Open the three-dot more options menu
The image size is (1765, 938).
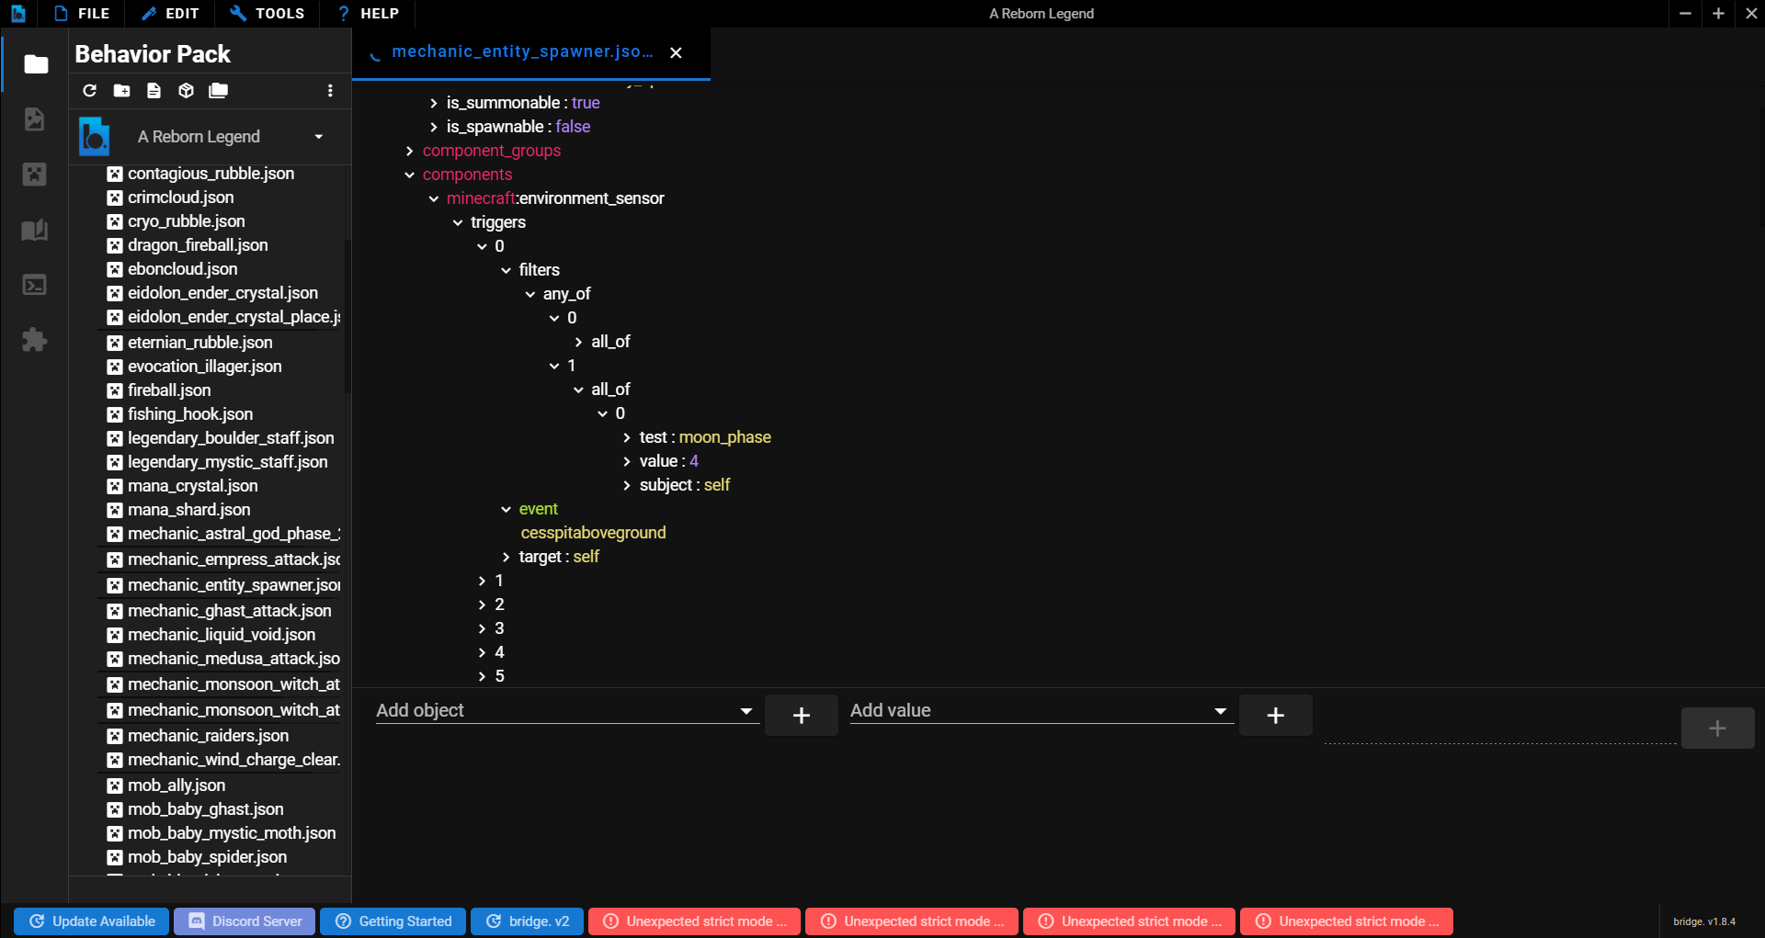(330, 90)
